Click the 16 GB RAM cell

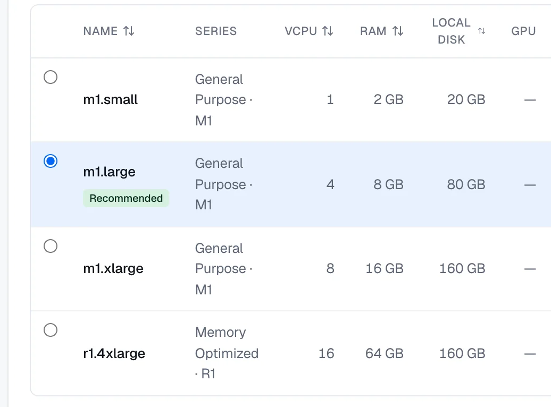click(x=385, y=269)
